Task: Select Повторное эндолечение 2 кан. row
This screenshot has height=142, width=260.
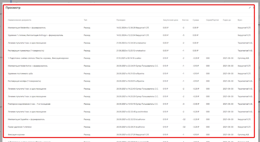Action: click(29, 104)
